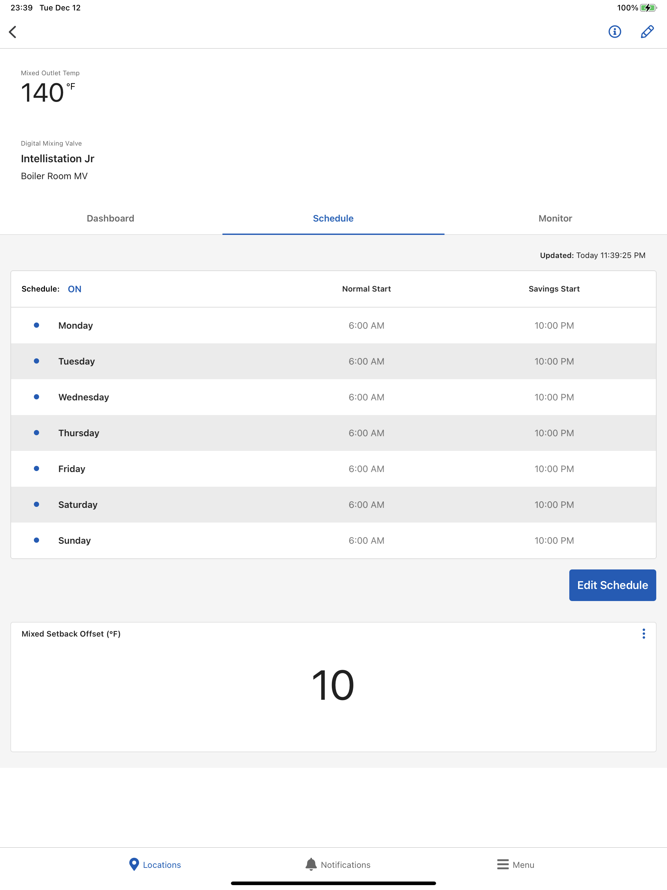
Task: Click the Savings Start column header
Action: [x=554, y=289]
